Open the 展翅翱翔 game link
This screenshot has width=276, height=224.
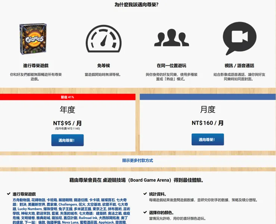[x=65, y=200]
